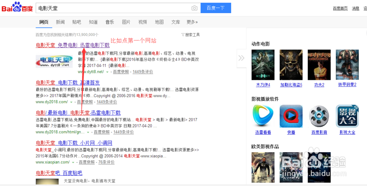Click the dytt8.net logo thumbnail
Screen dimensions: 367x186
pos(54,62)
